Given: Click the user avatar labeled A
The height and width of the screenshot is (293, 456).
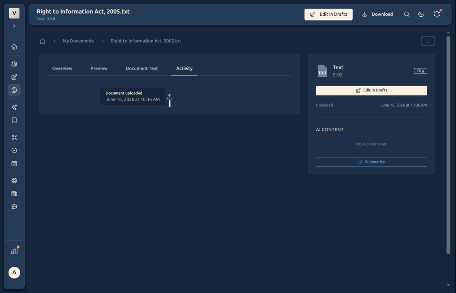Looking at the screenshot, I should [x=14, y=272].
